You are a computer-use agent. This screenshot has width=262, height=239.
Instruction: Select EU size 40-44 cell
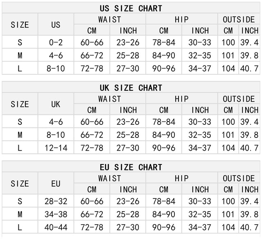(x=56, y=227)
